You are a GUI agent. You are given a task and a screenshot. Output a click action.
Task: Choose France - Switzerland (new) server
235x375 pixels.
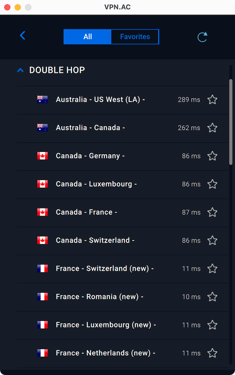coord(105,269)
